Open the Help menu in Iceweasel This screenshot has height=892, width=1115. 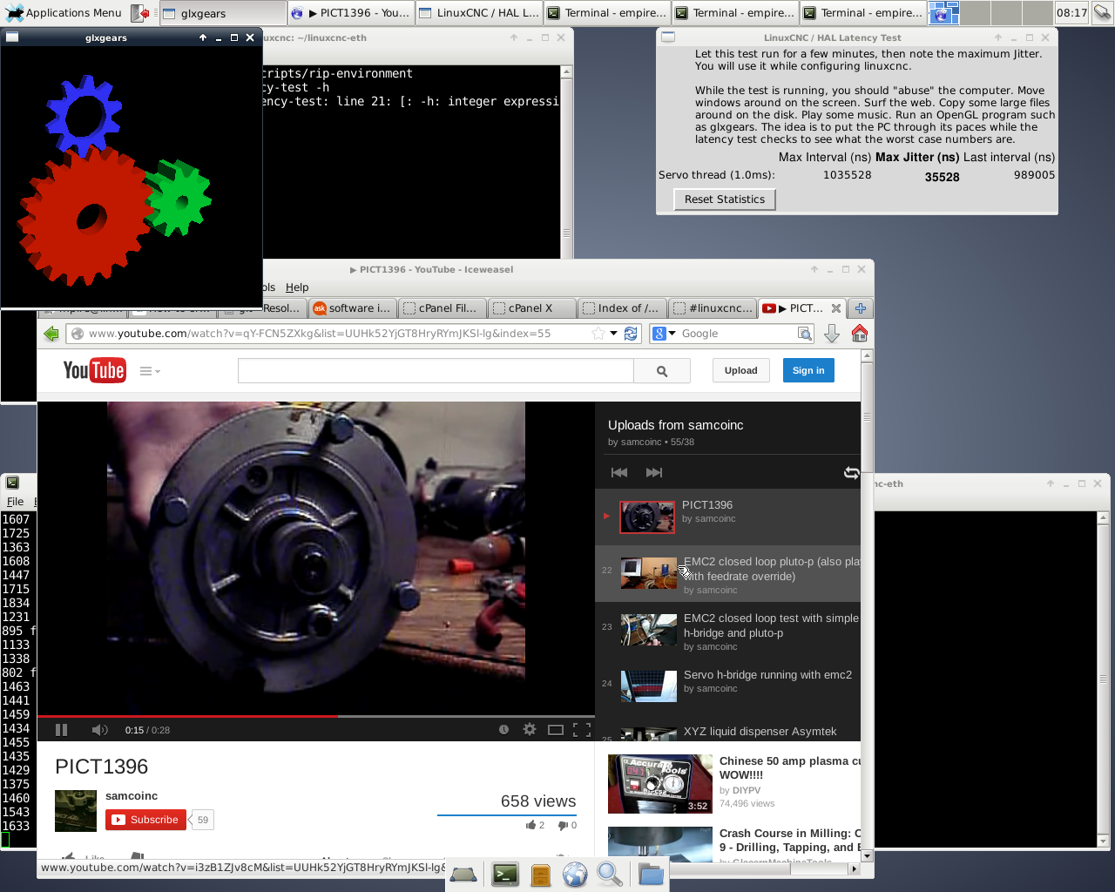coord(297,287)
